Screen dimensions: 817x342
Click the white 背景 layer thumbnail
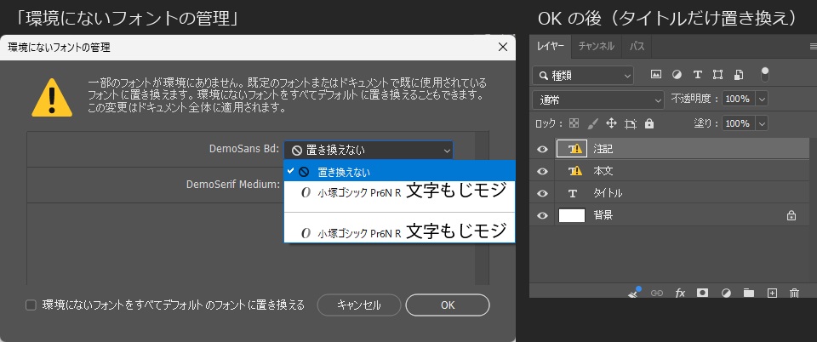tap(572, 215)
